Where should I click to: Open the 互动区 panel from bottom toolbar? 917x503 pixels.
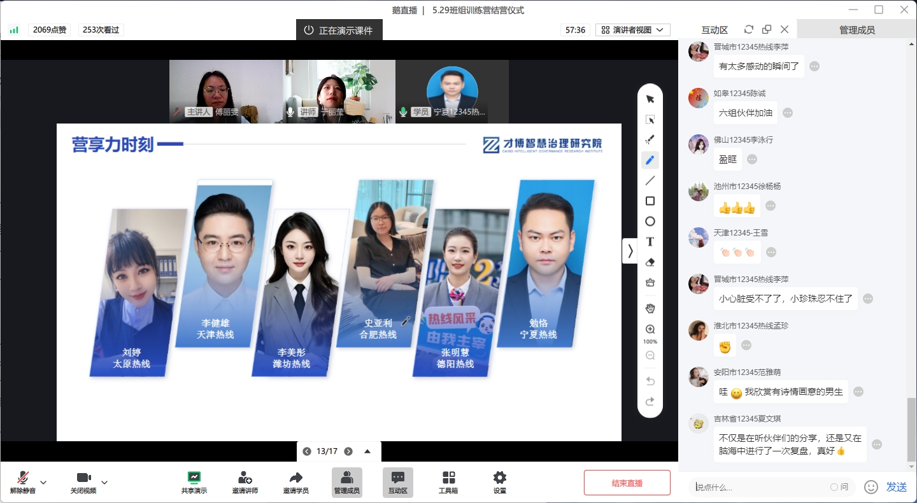click(397, 482)
